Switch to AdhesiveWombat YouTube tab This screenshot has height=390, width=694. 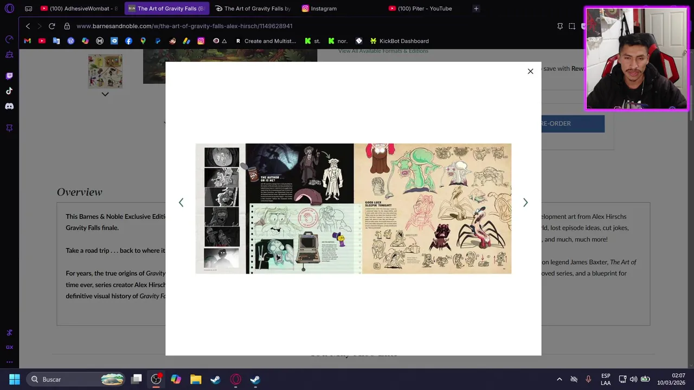coord(80,8)
